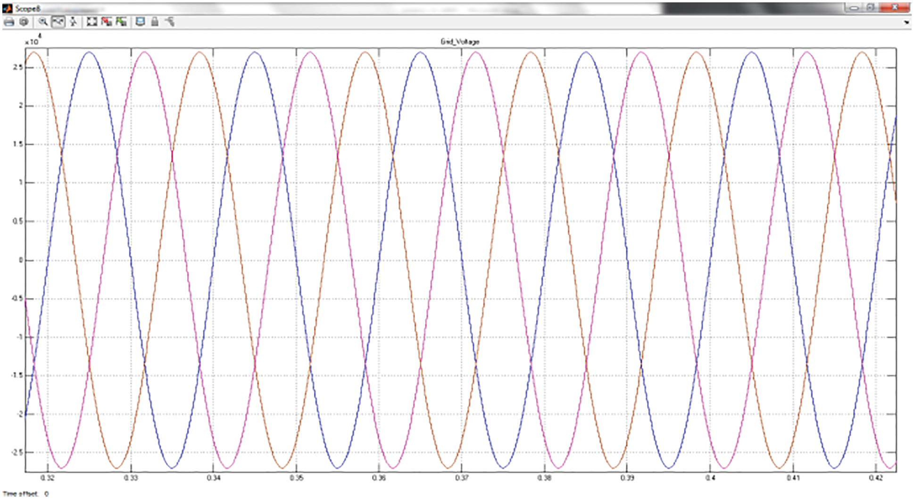Open the Signal selection tool
914x499 pixels.
tap(170, 22)
